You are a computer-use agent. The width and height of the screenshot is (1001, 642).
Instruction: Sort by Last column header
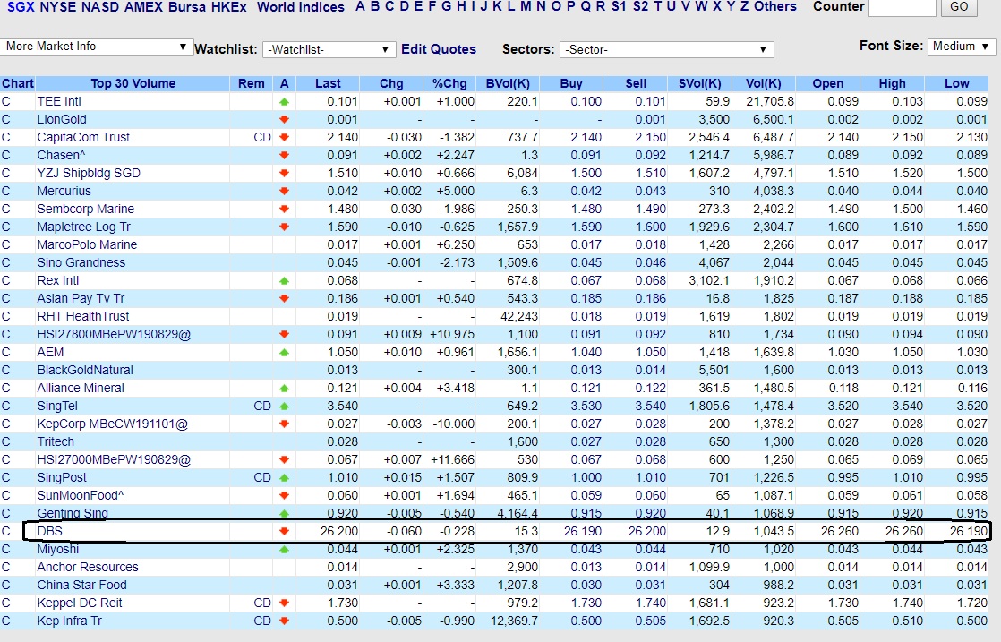[x=328, y=83]
